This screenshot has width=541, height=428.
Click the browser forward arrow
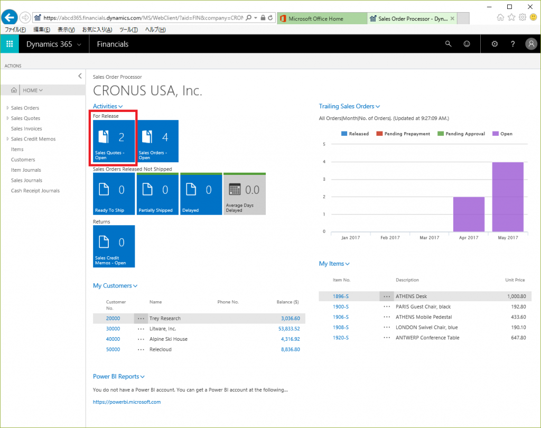[25, 17]
